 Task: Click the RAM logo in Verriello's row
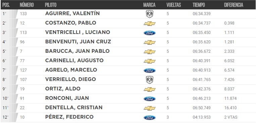pyautogui.click(x=150, y=80)
